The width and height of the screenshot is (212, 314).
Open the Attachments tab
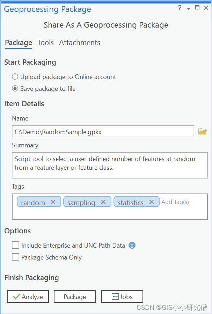click(80, 43)
